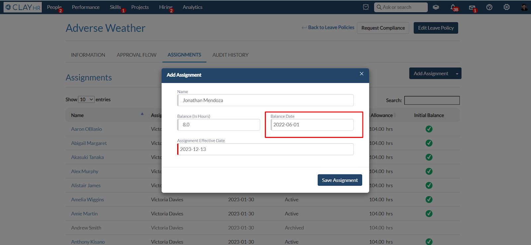Click Aaron OBlasio initial balance checkmark
531x245 pixels.
pyautogui.click(x=429, y=129)
